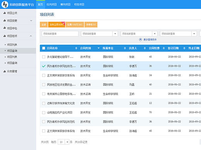This screenshot has width=201, height=150.
Task: Click chart icon beside 项目变更
Action: tap(5, 20)
